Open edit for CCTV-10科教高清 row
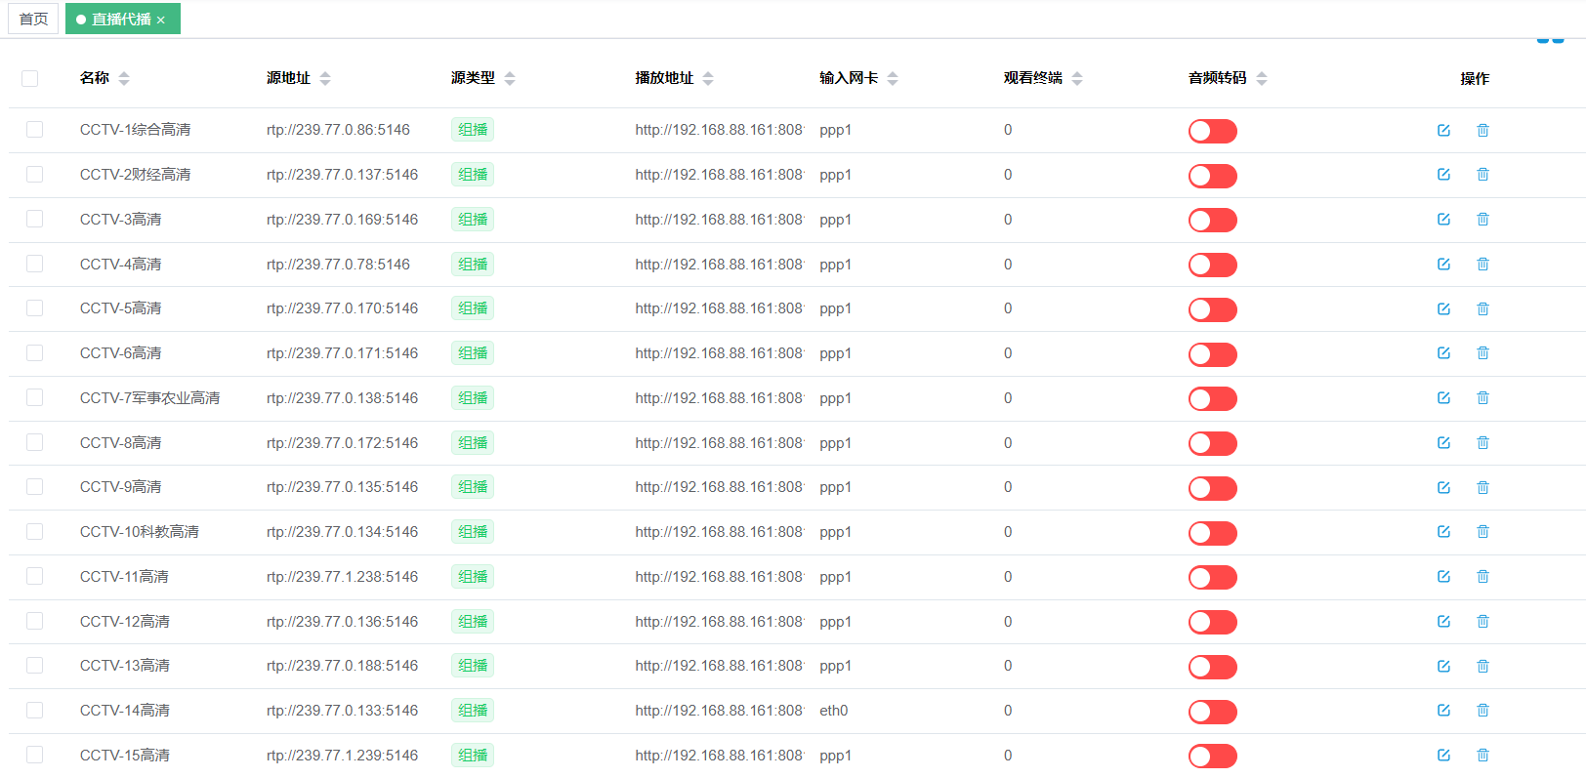The image size is (1586, 778). coord(1443,532)
